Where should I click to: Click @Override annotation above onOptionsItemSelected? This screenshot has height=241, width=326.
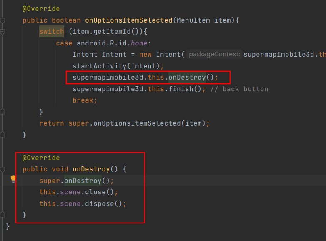tap(41, 8)
